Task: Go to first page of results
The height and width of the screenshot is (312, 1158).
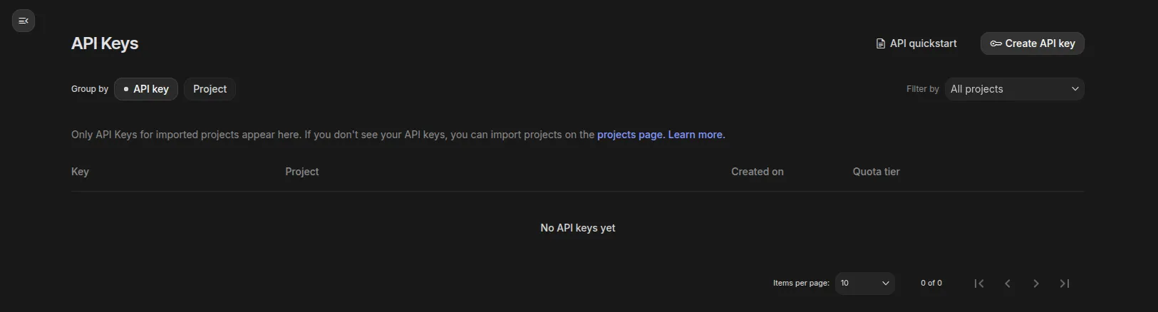Action: 979,284
